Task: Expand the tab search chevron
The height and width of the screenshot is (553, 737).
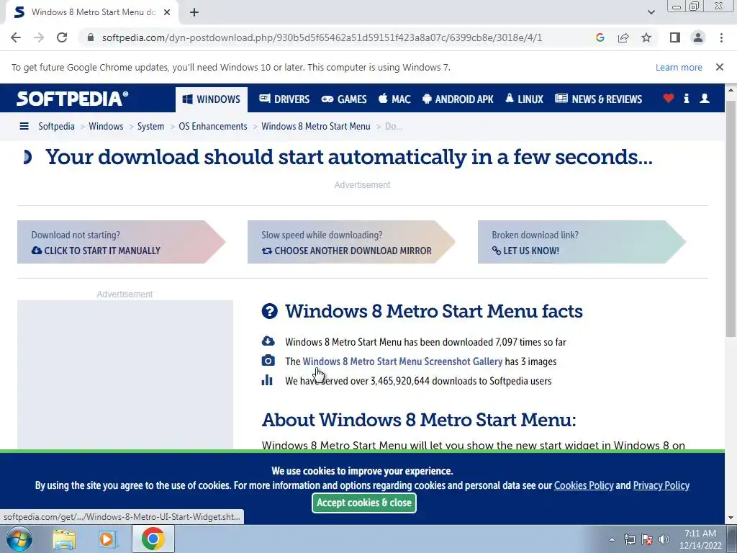Action: [651, 12]
